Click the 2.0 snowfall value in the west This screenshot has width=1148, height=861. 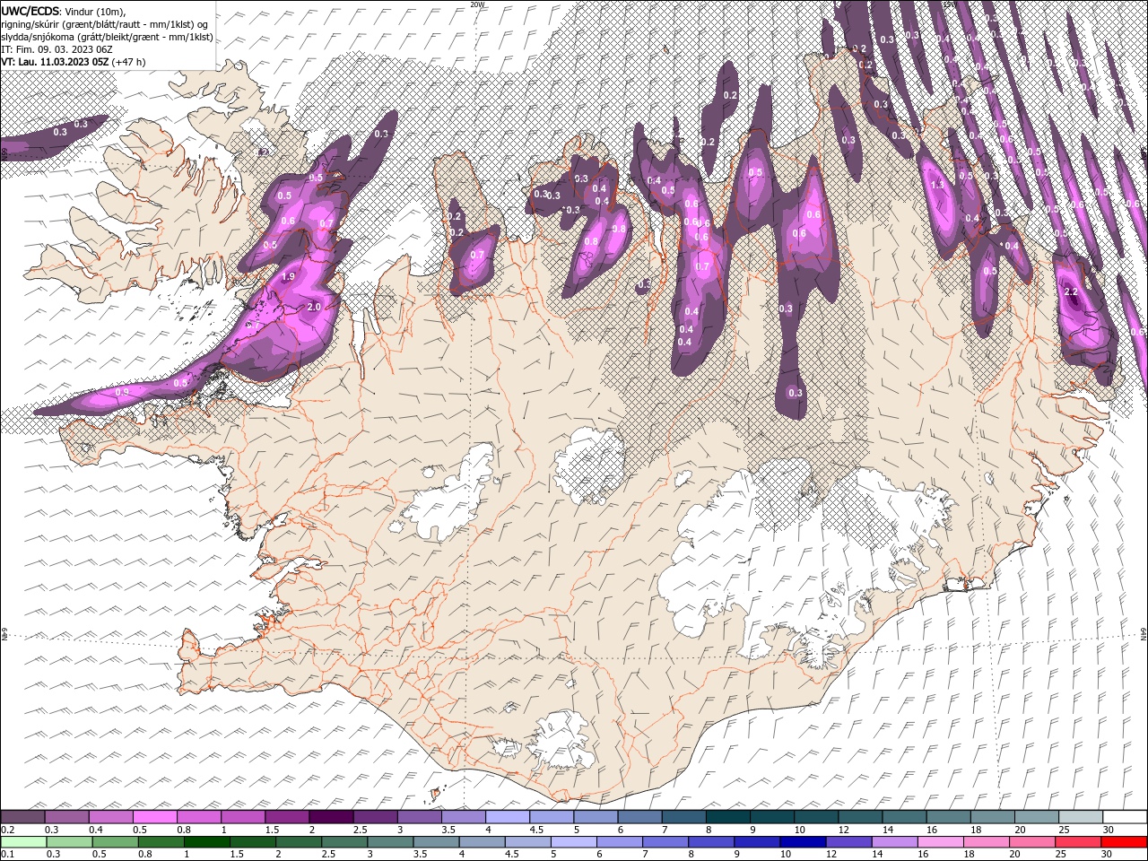[x=314, y=307]
